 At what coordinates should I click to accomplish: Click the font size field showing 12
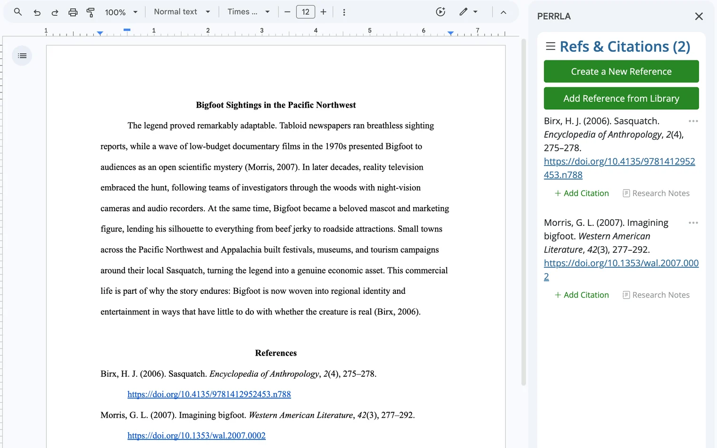click(306, 12)
